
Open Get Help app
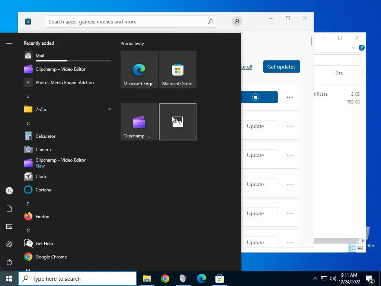pyautogui.click(x=67, y=243)
